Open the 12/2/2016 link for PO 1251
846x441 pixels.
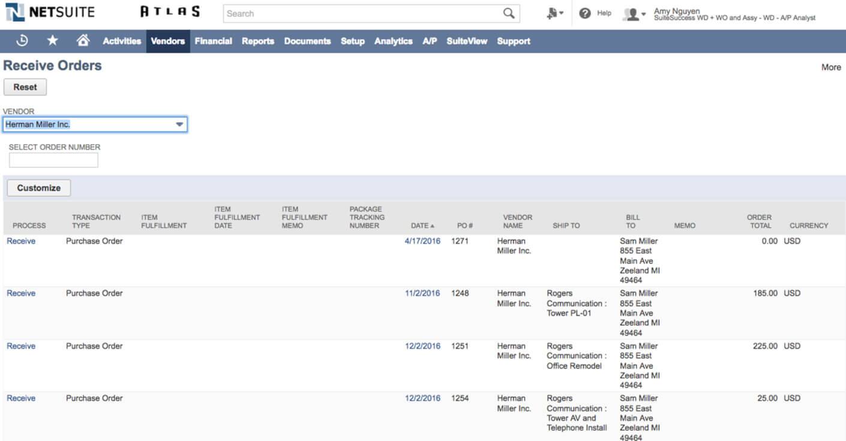pos(422,346)
